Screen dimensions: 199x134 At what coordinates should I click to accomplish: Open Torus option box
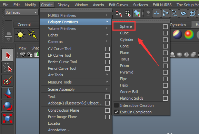point(165,59)
